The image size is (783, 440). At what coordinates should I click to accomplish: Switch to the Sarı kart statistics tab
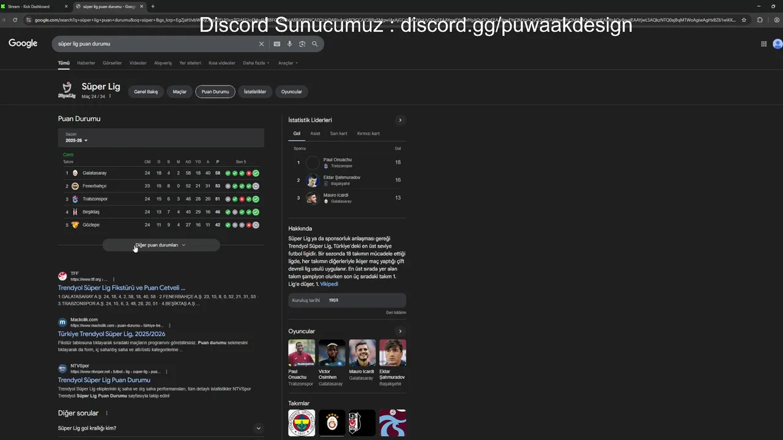pos(338,133)
